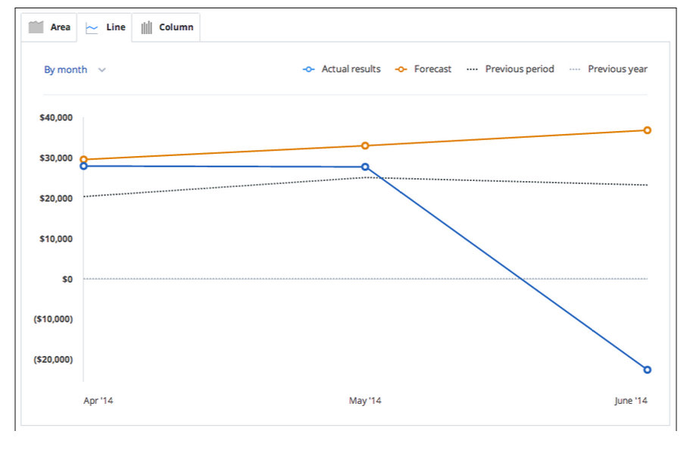Viewport: 690px width, 453px height.
Task: Click the blue Actual results legend marker
Action: pos(308,70)
